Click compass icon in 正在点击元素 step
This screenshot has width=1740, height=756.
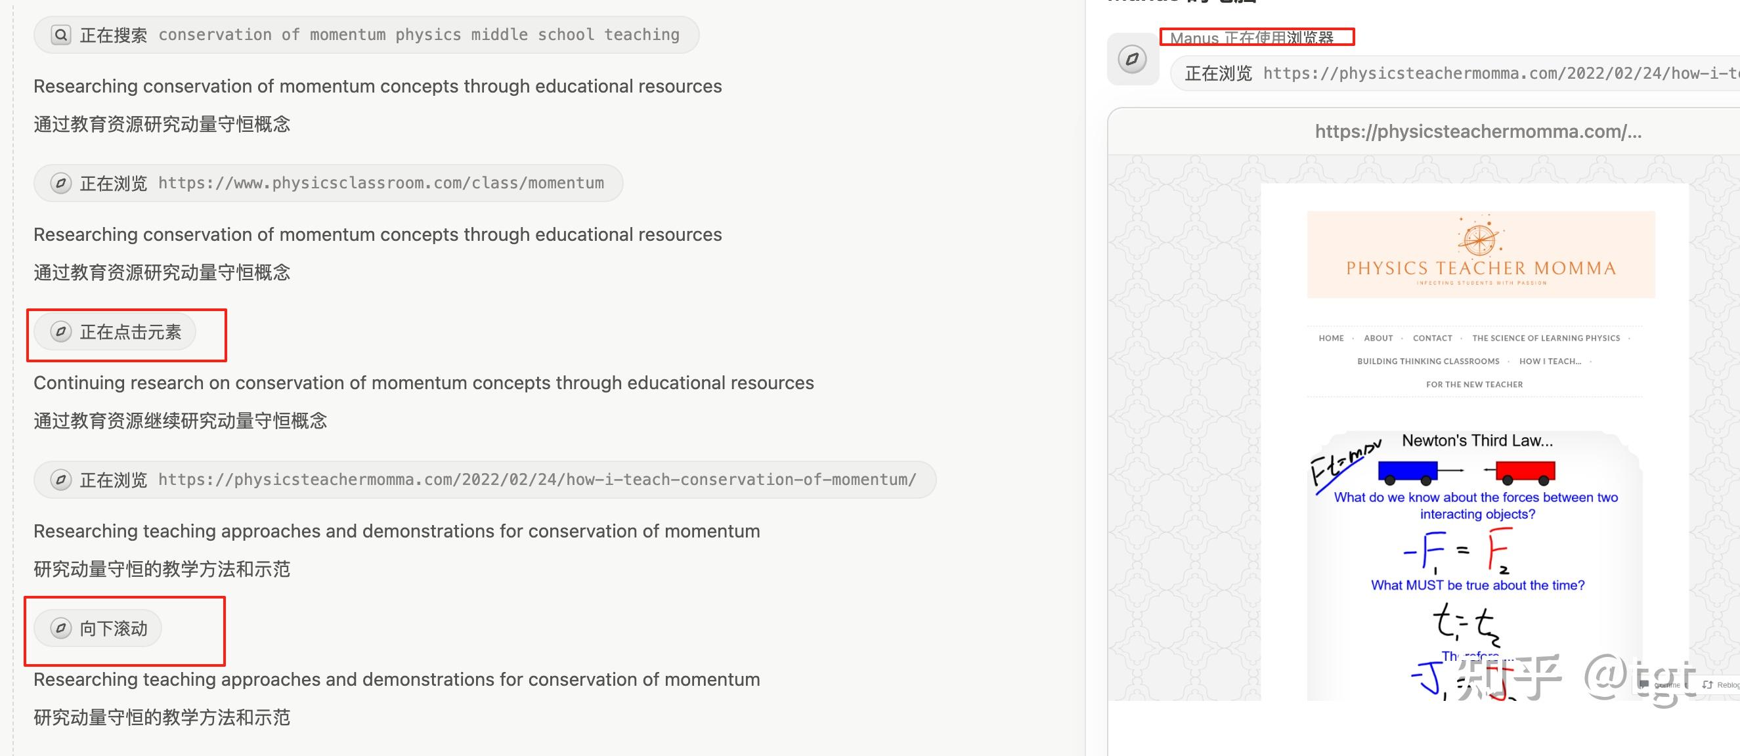(61, 331)
